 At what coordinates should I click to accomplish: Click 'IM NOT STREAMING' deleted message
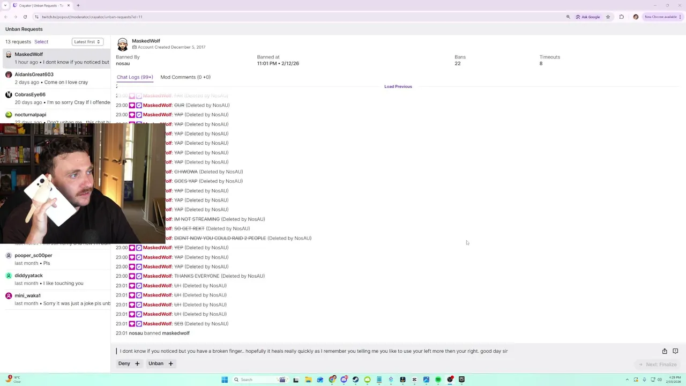pyautogui.click(x=197, y=219)
